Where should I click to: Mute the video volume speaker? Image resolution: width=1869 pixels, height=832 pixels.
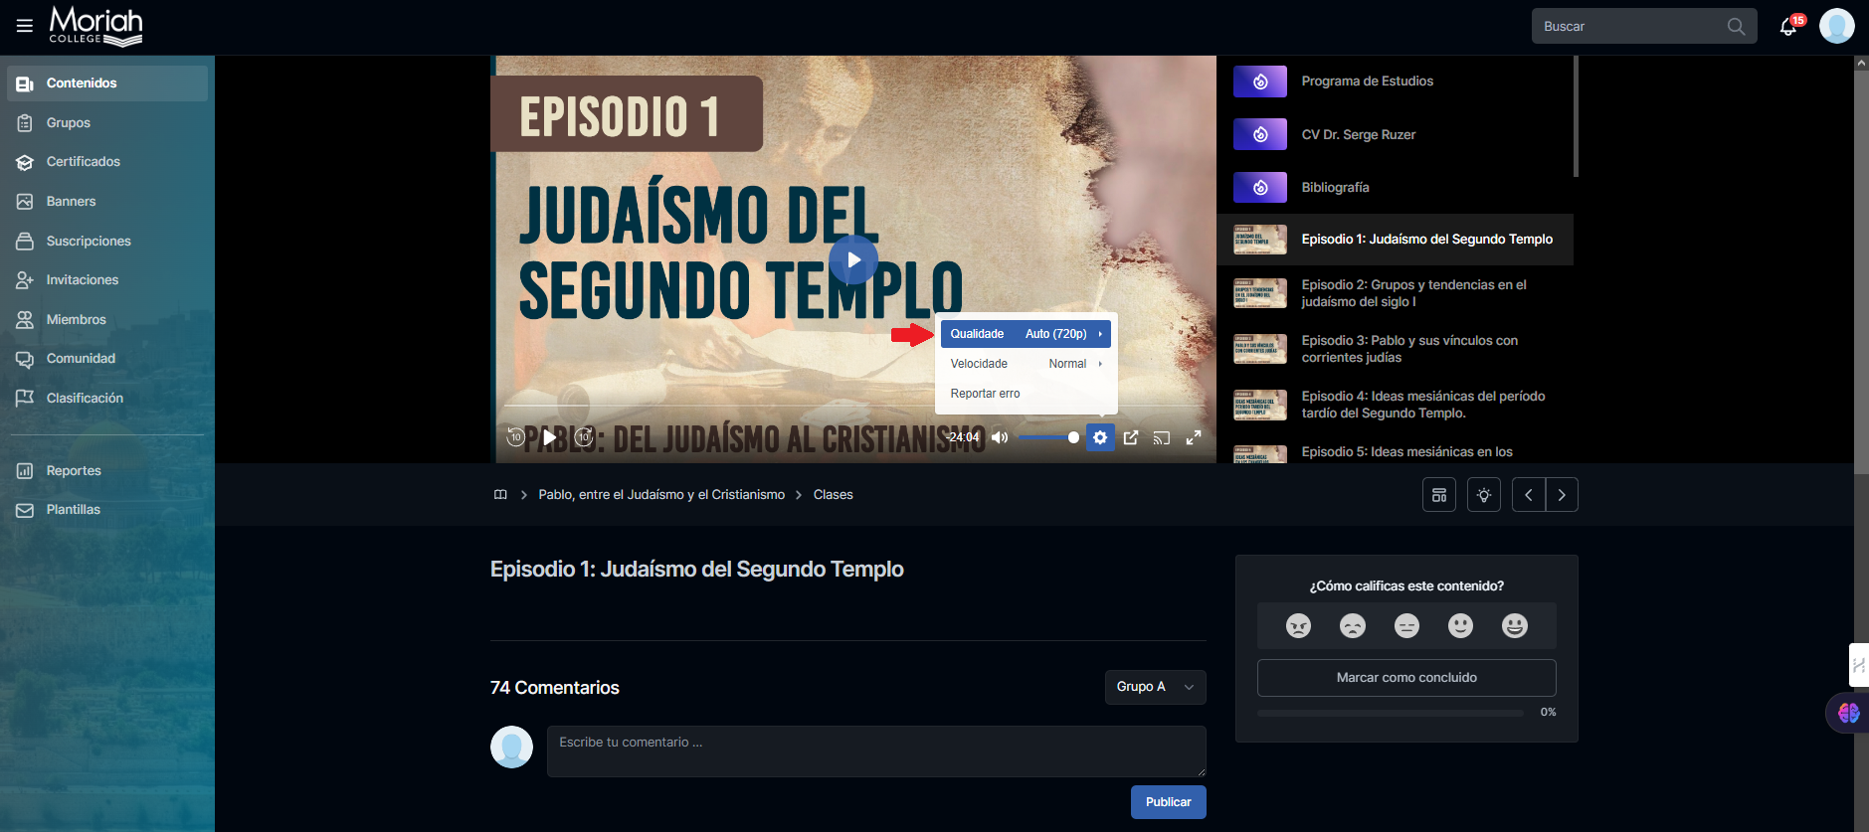[1000, 437]
